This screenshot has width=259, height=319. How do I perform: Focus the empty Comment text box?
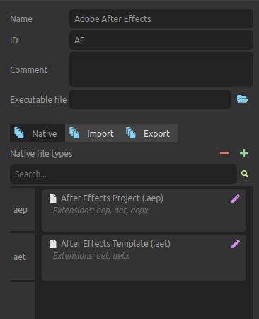pos(161,69)
